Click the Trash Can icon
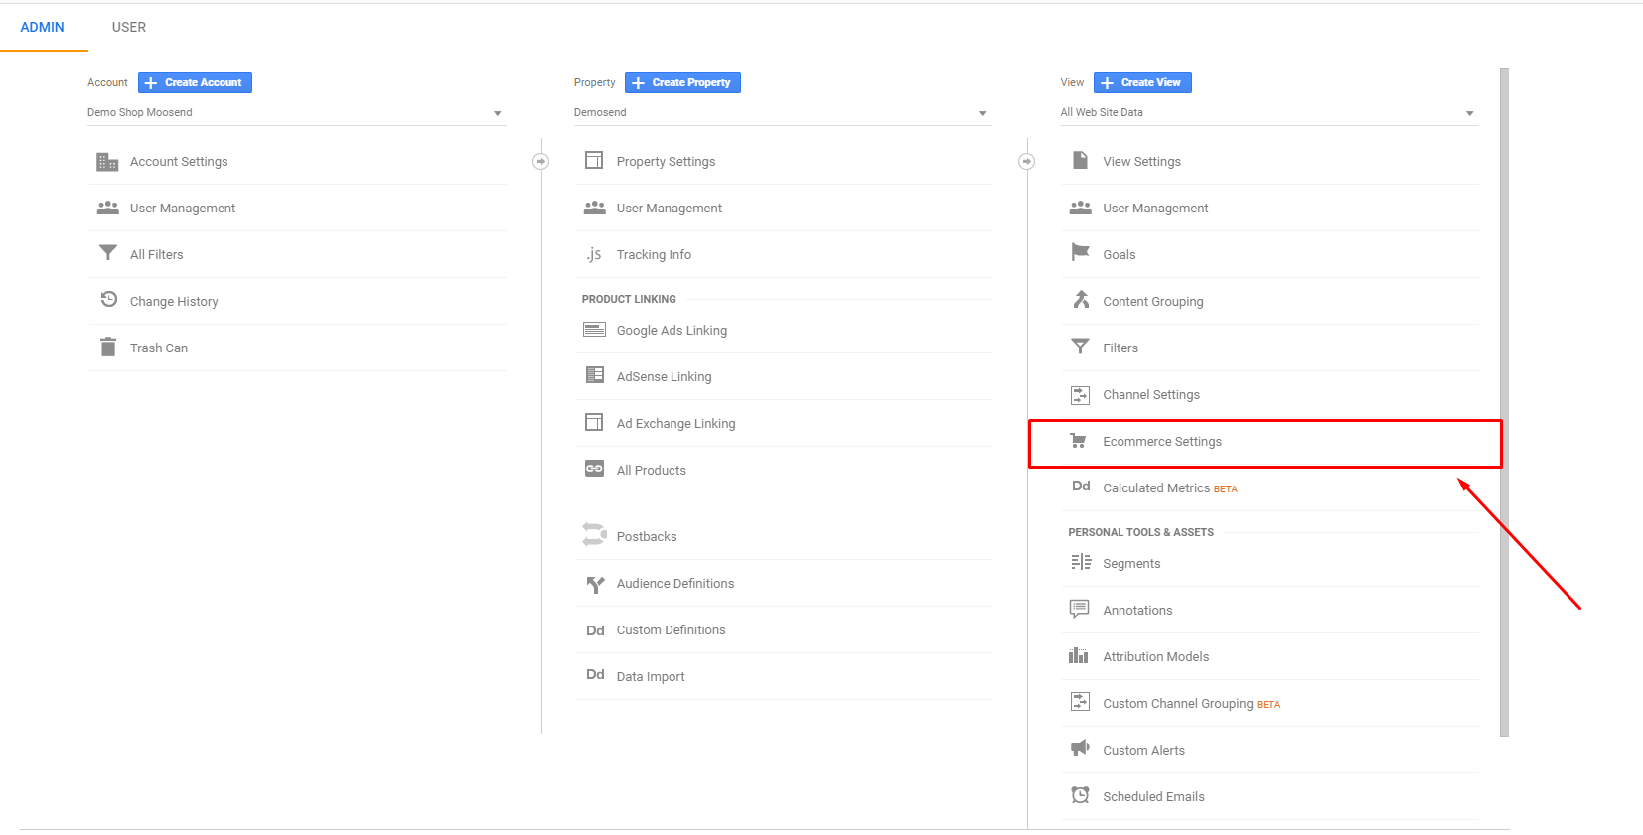The height and width of the screenshot is (835, 1643). click(x=107, y=347)
